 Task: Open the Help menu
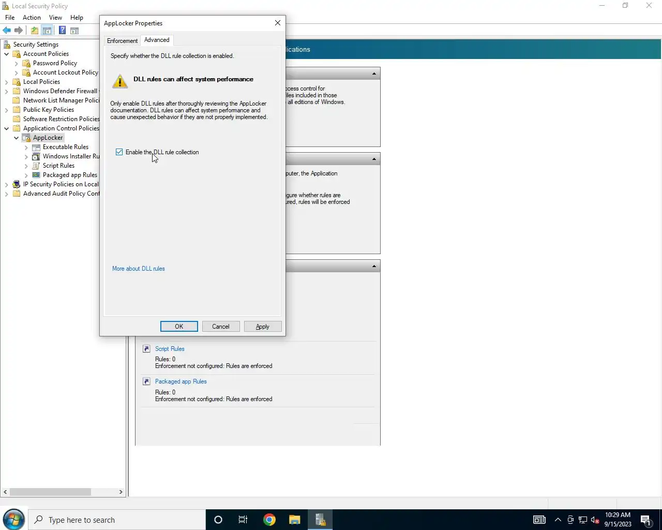pyautogui.click(x=77, y=18)
